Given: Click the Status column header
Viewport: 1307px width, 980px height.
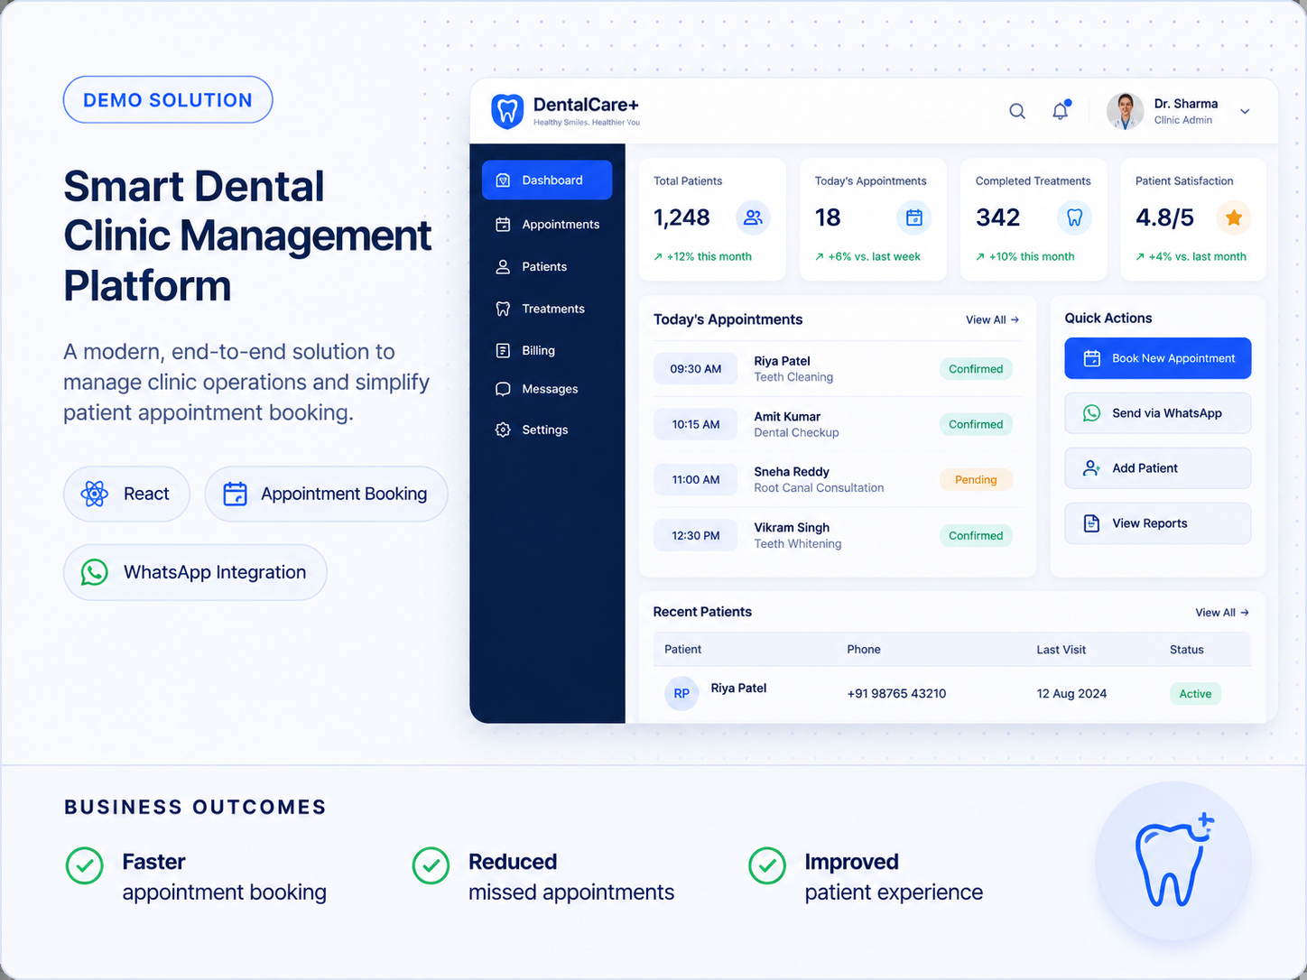Looking at the screenshot, I should point(1187,650).
